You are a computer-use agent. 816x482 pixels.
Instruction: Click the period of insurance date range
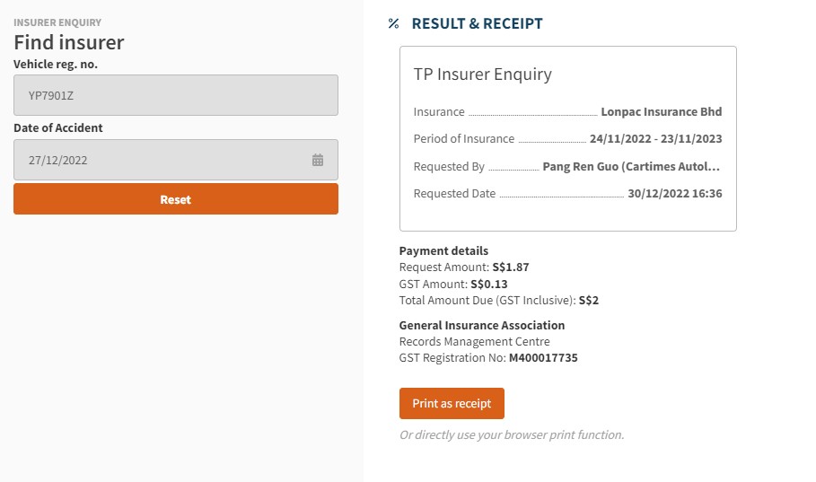point(655,139)
